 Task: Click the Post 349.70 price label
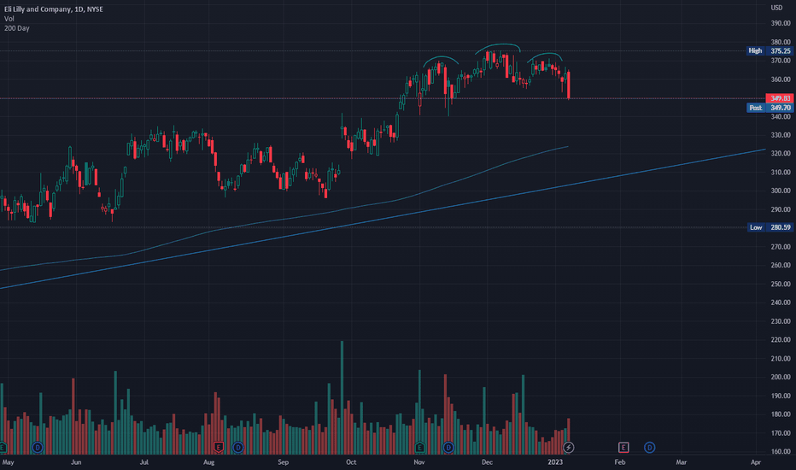point(769,108)
